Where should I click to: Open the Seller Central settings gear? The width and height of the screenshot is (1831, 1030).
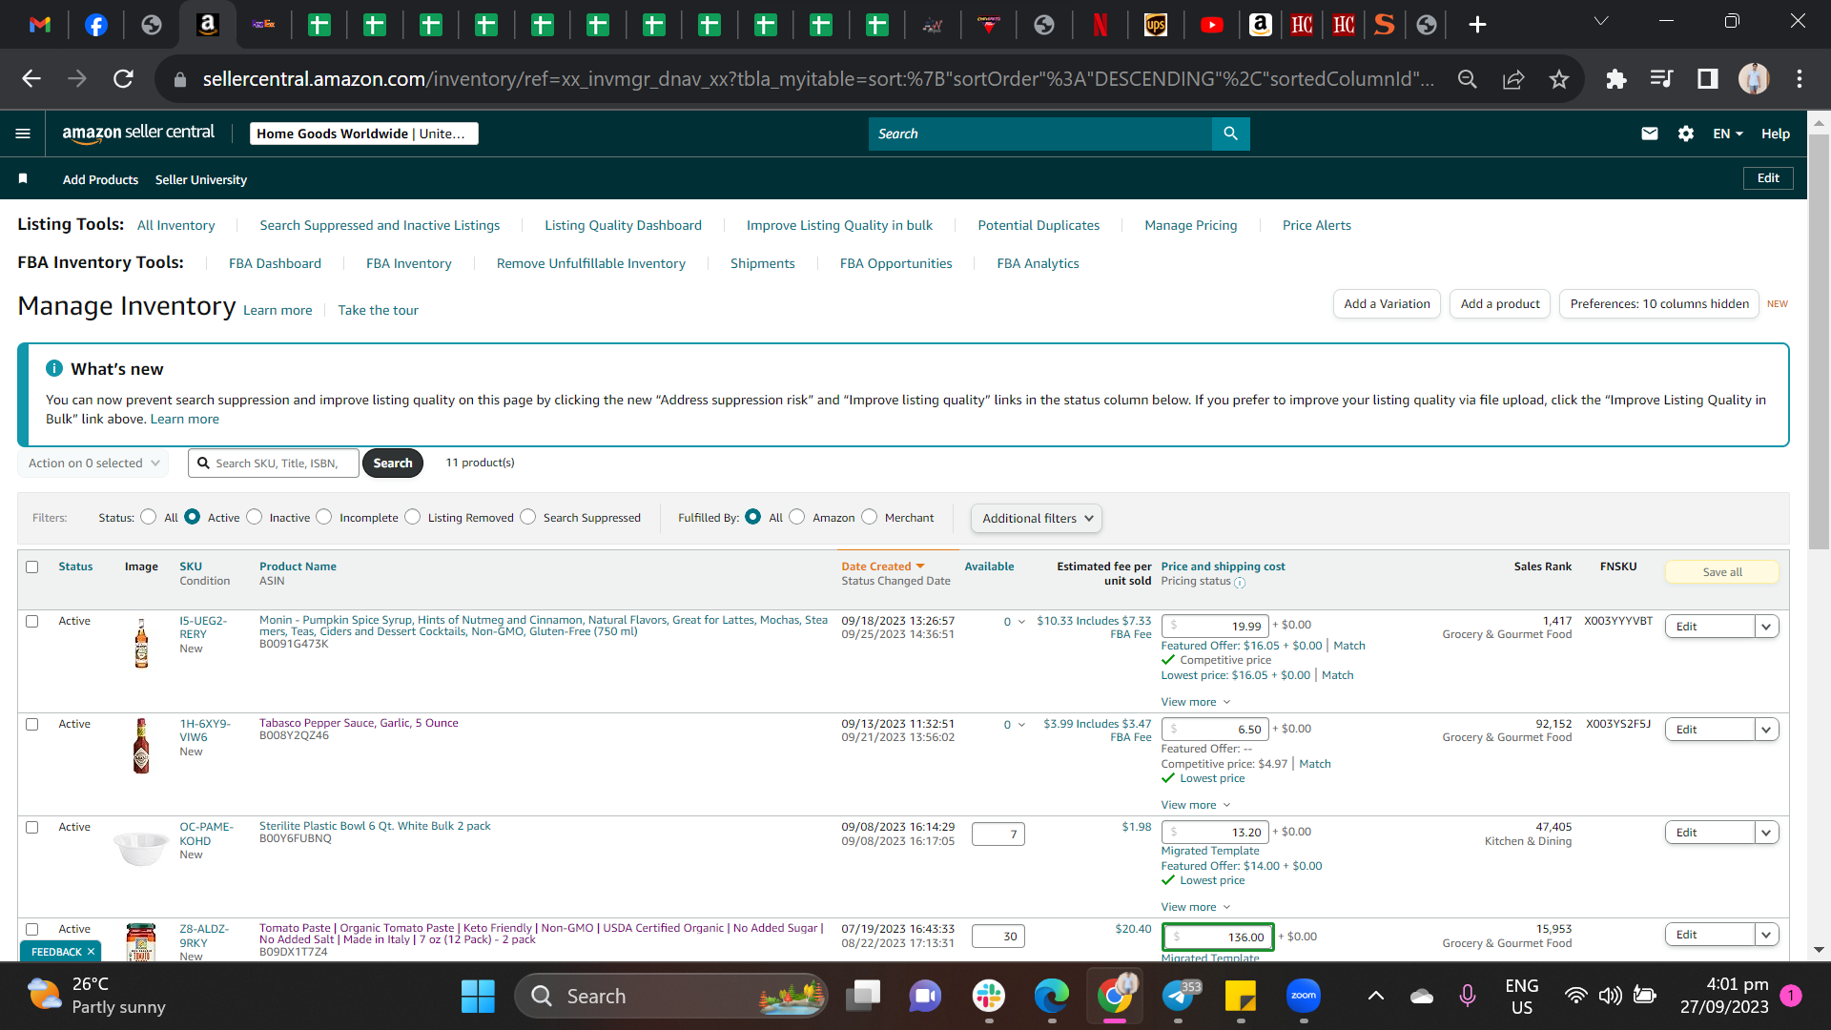tap(1686, 134)
